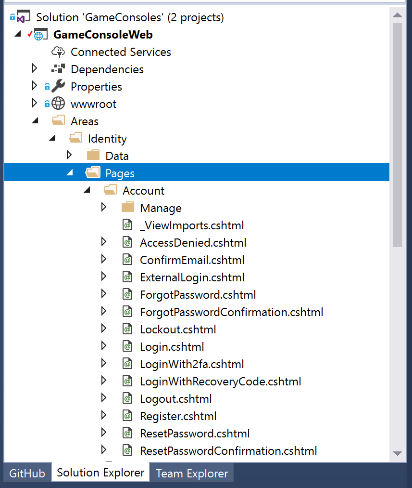Image resolution: width=412 pixels, height=488 pixels.
Task: Collapse the Account folder
Action: (x=87, y=190)
